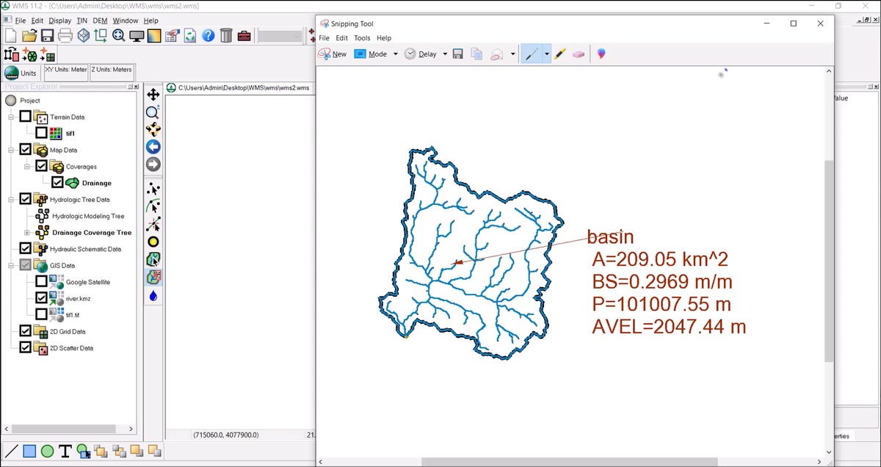This screenshot has height=467, width=881.
Task: Open the Mode dropdown arrow
Action: [395, 54]
